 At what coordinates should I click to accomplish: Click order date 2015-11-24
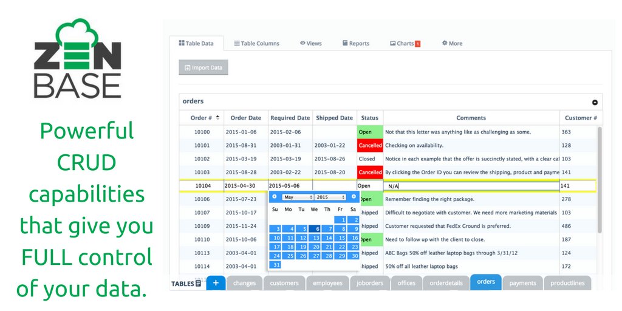[241, 226]
